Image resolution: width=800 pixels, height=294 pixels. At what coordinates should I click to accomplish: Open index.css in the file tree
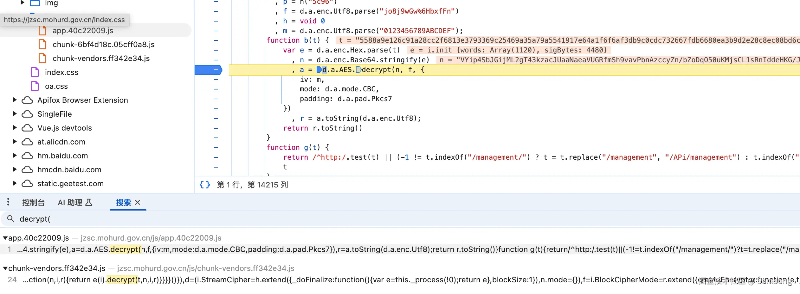tap(61, 72)
